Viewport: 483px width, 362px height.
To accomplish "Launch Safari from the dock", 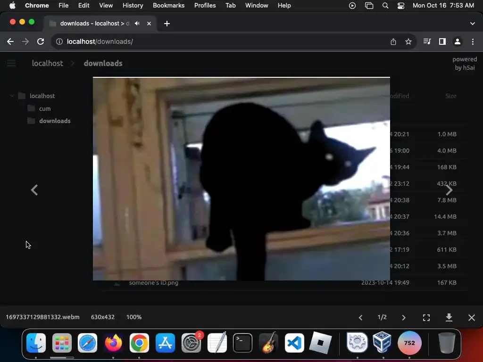I will pos(87,343).
